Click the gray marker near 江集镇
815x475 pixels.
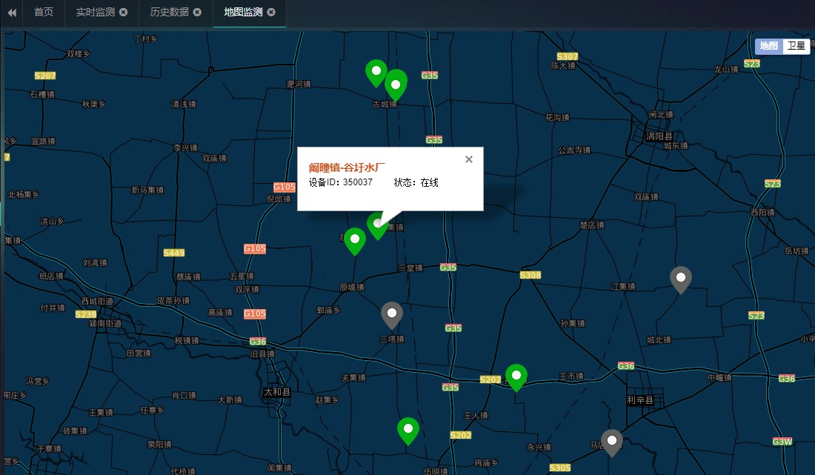coord(681,279)
